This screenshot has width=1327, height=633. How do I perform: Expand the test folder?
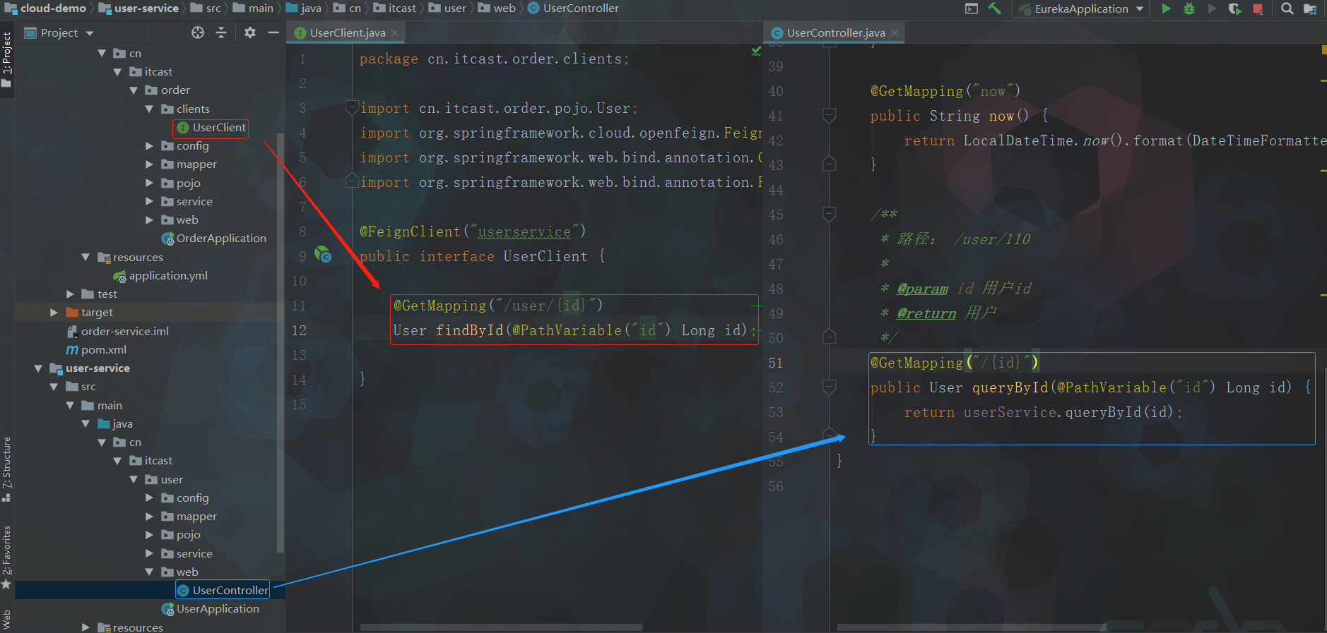coord(70,294)
